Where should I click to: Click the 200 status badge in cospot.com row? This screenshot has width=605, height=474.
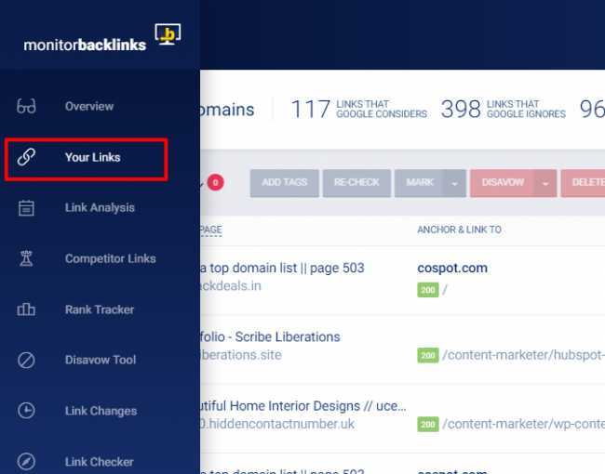[428, 290]
